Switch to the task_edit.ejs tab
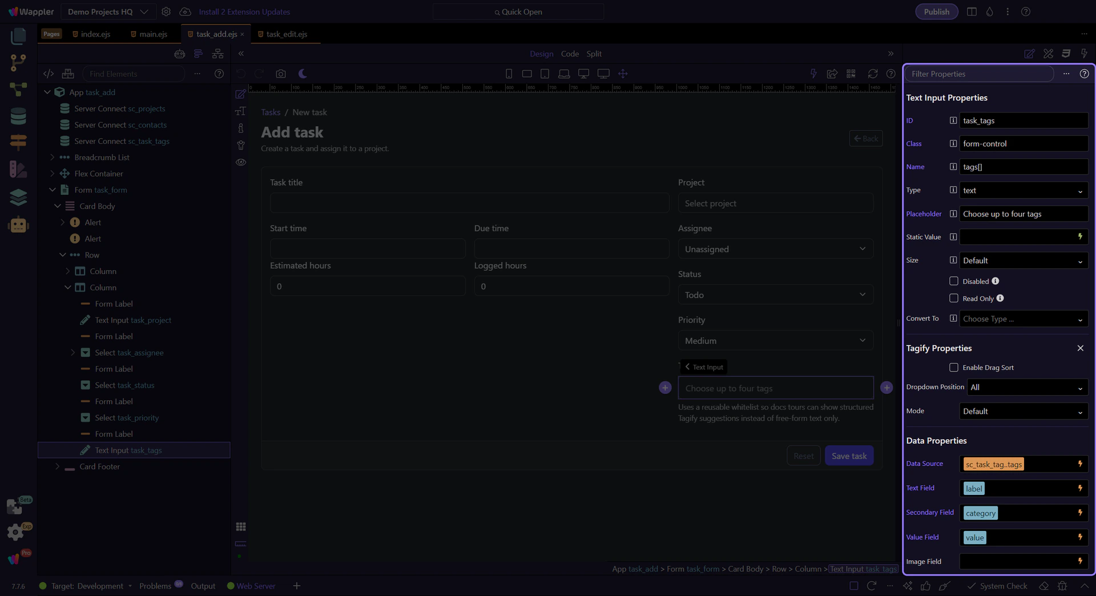 pyautogui.click(x=286, y=34)
